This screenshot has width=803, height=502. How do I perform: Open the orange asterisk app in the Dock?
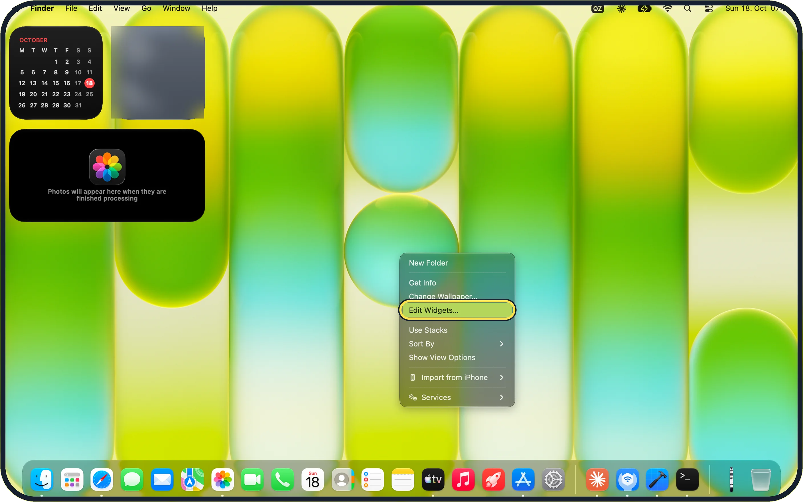(597, 479)
